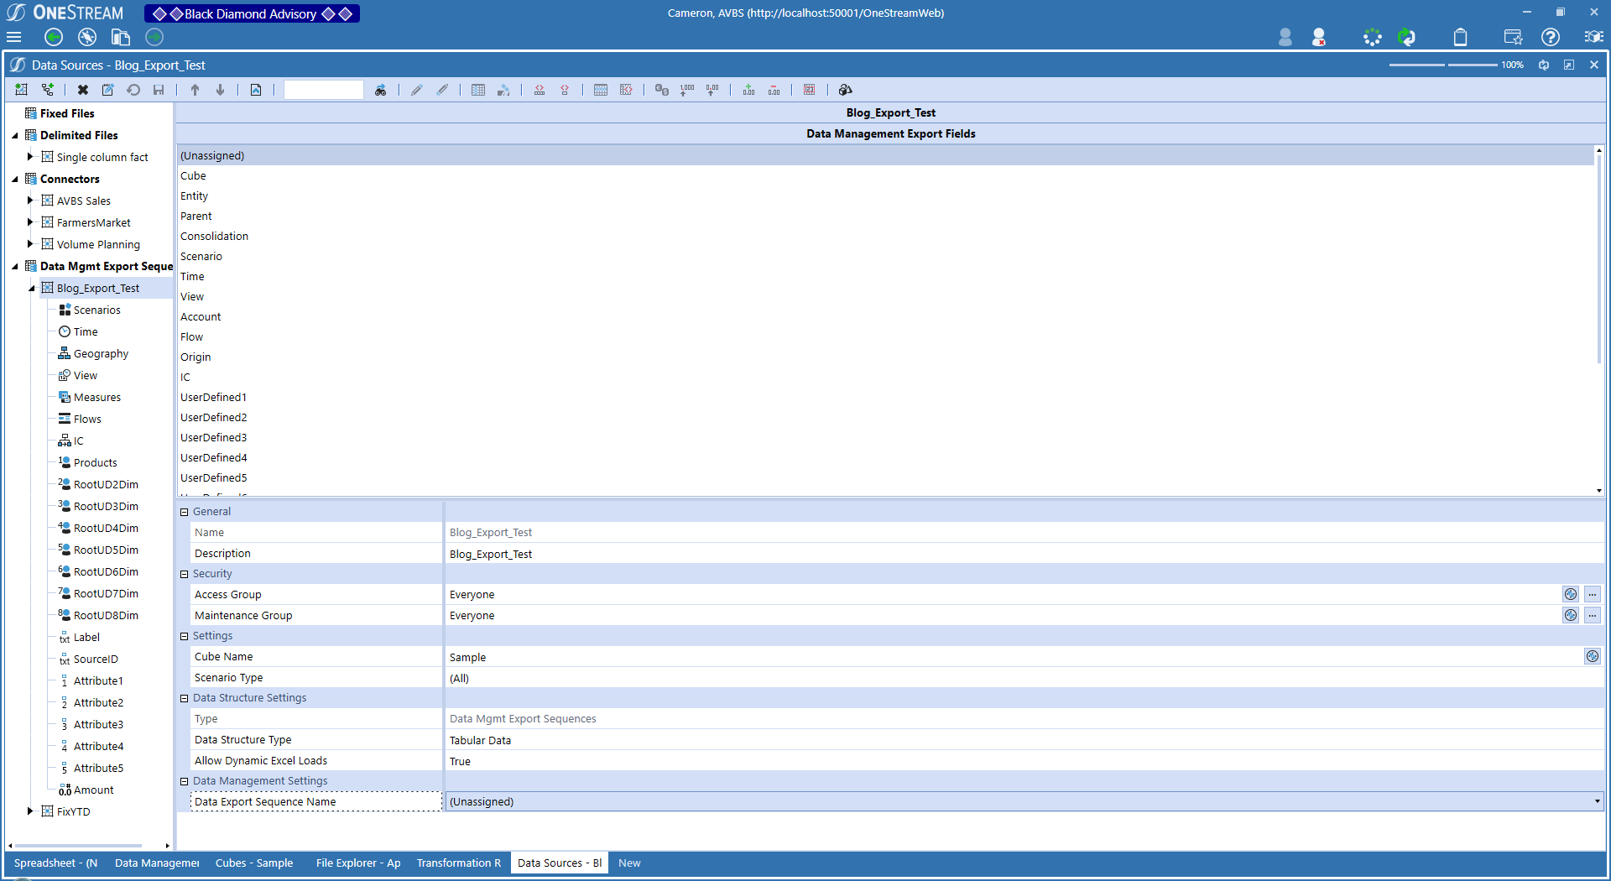The width and height of the screenshot is (1611, 881).
Task: Click the zoom slider in page header
Action: 1443,65
